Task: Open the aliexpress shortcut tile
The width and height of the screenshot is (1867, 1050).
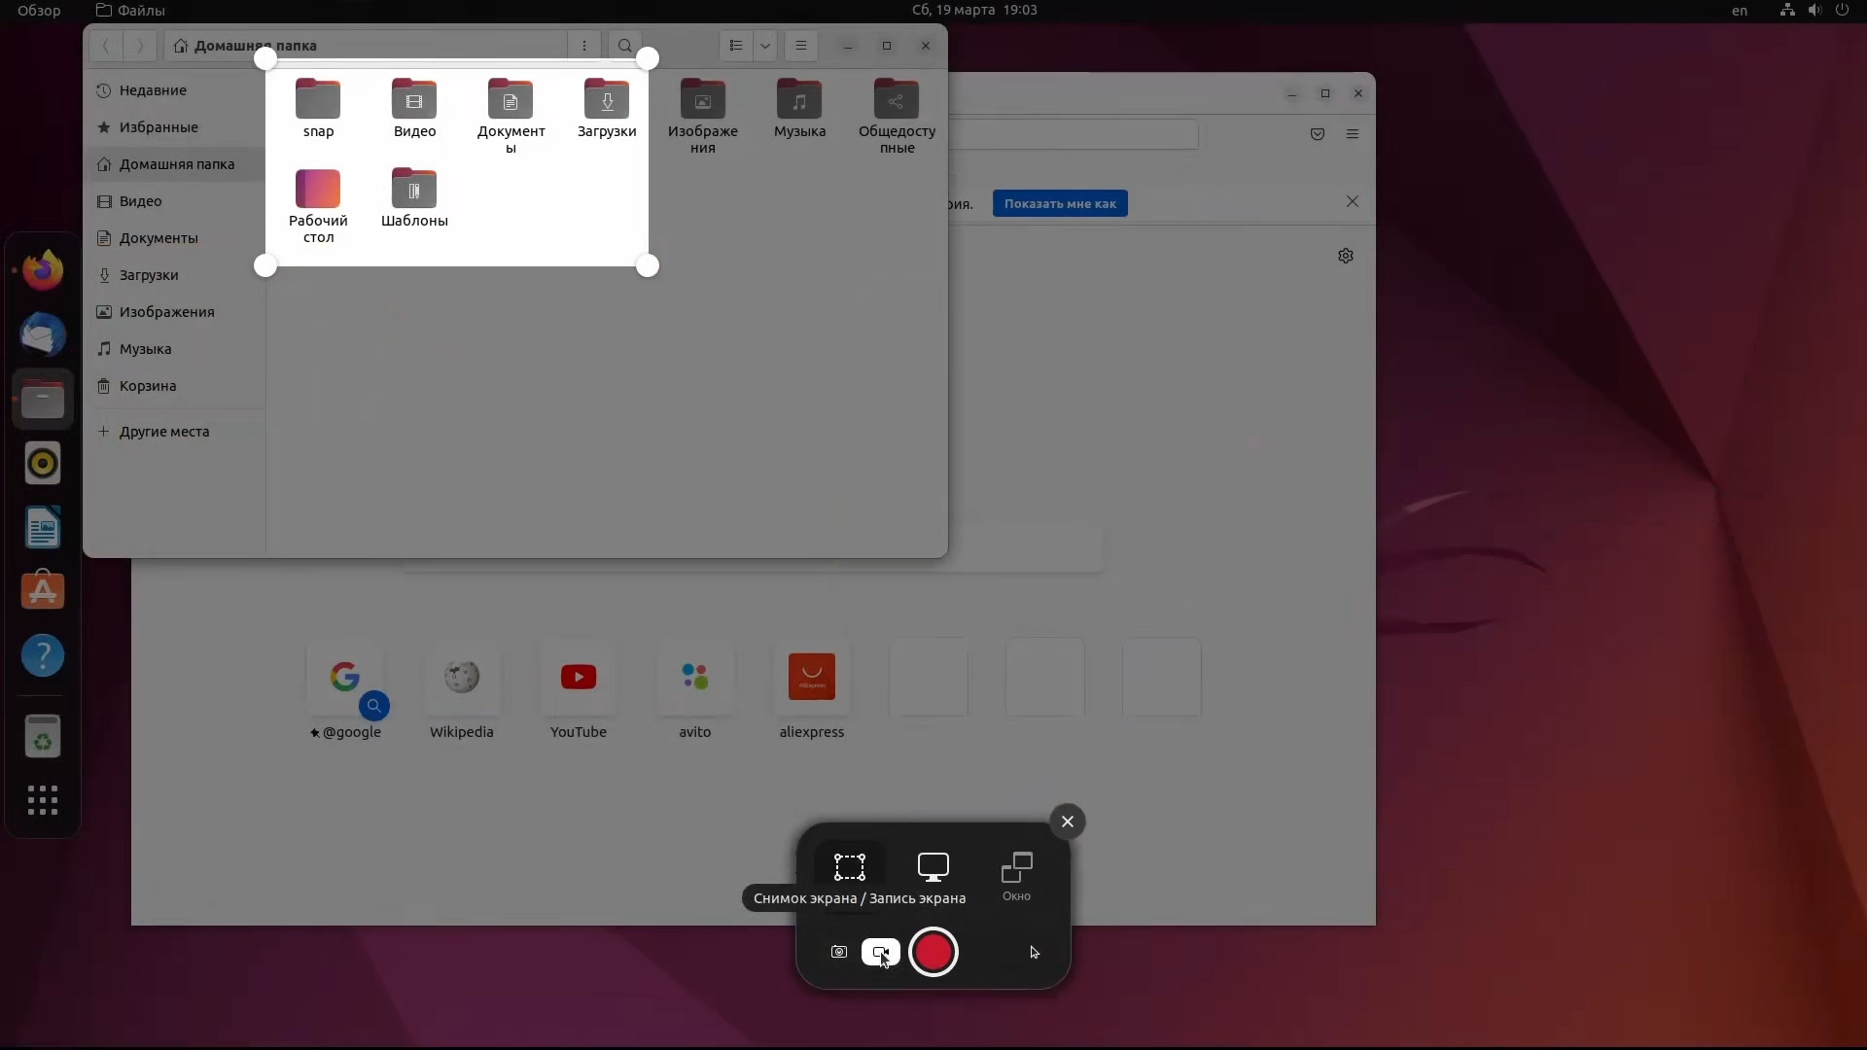Action: [812, 689]
